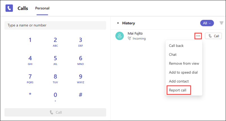The height and width of the screenshot is (121, 226).
Task: Click Add contact menu entry
Action: [x=179, y=81]
